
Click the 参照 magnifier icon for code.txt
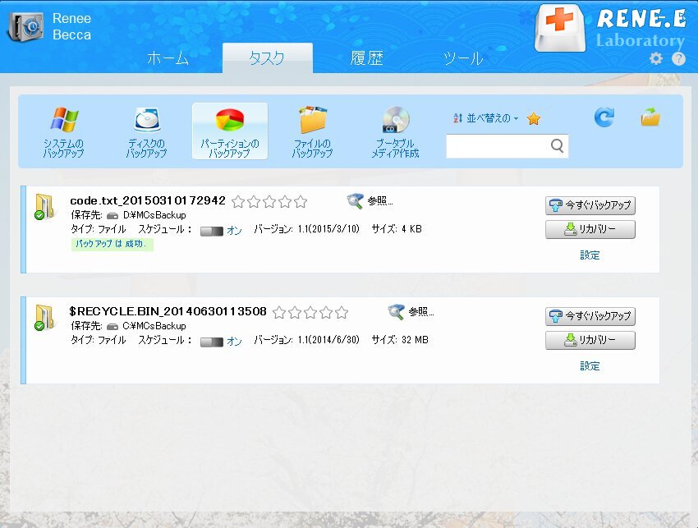[x=355, y=201]
